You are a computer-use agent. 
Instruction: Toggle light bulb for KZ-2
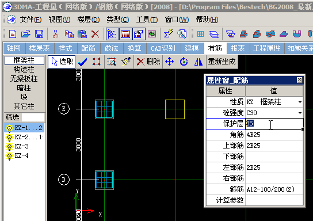pyautogui.click(x=9, y=138)
